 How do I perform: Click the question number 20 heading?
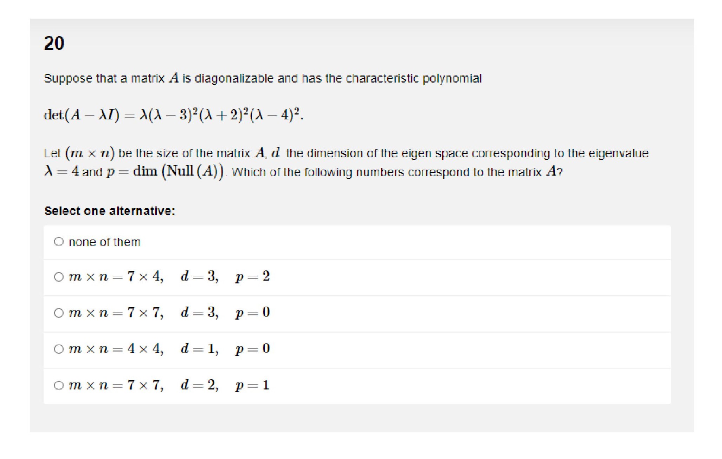[x=54, y=43]
